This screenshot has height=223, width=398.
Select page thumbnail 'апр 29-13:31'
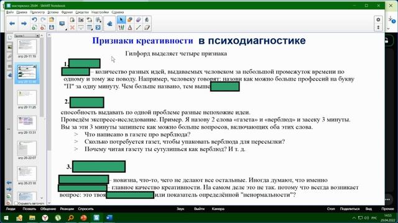pos(27,123)
